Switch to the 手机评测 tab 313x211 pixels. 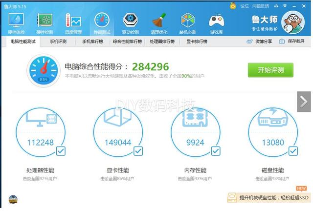point(58,42)
